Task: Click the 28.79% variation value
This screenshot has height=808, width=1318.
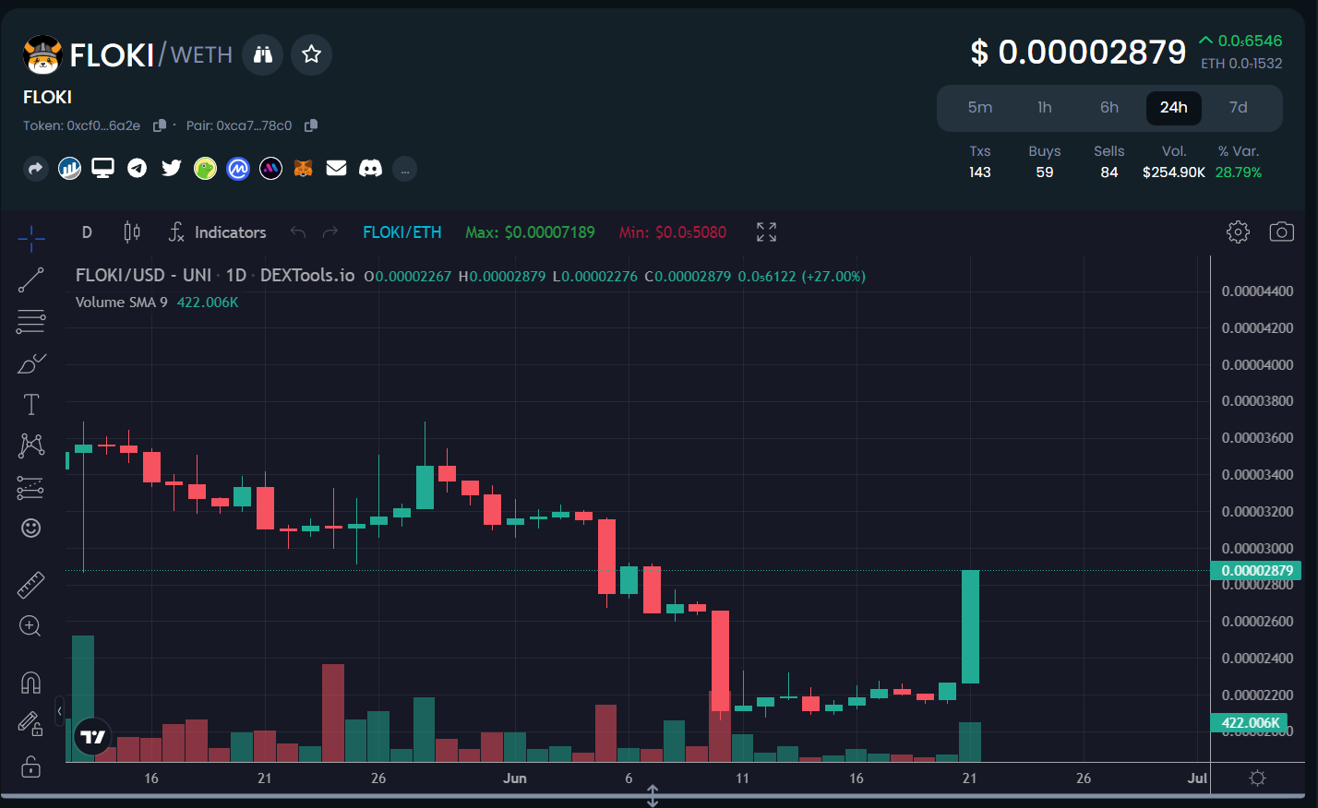Action: click(1239, 172)
